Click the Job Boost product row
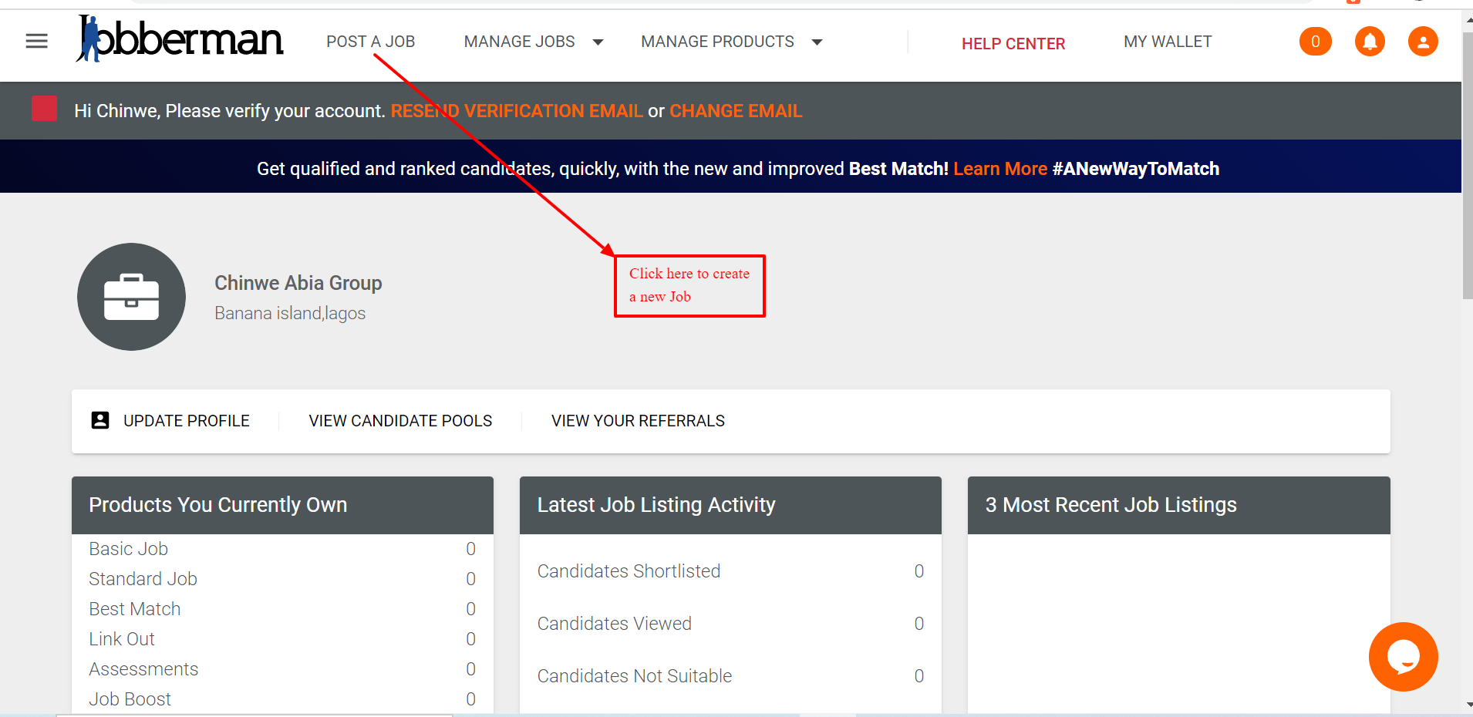The width and height of the screenshot is (1473, 717). 282,699
